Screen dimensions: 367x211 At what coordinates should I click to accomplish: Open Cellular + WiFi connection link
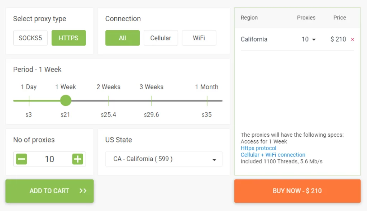pos(273,155)
